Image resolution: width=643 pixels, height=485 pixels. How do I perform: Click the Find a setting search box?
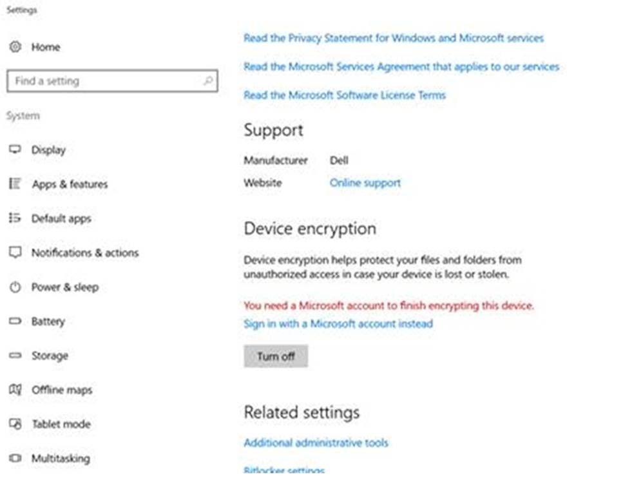click(x=112, y=81)
